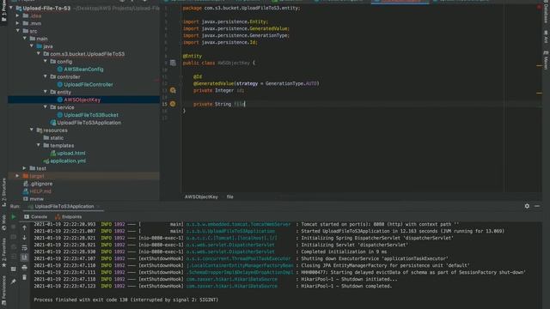The image size is (550, 309).
Task: Open the Persistence tool window in left strip
Action: coord(3,290)
